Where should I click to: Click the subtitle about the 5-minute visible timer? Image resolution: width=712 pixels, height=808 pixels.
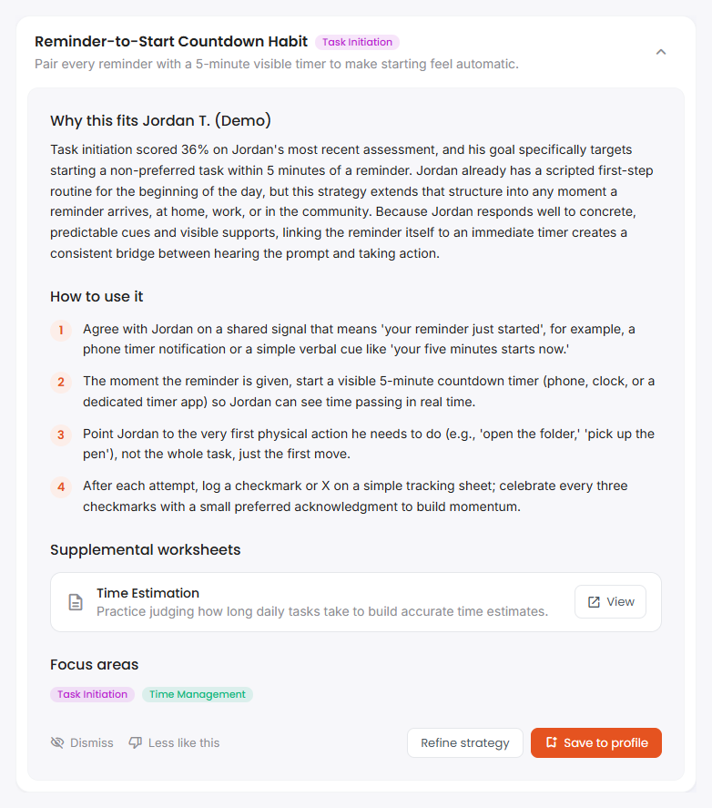(x=277, y=64)
